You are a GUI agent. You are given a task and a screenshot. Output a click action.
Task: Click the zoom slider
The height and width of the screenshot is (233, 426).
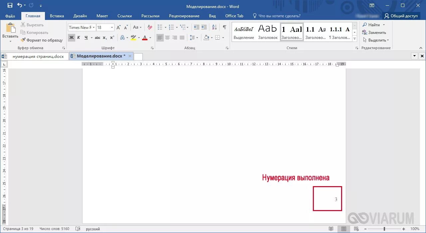[384, 229]
